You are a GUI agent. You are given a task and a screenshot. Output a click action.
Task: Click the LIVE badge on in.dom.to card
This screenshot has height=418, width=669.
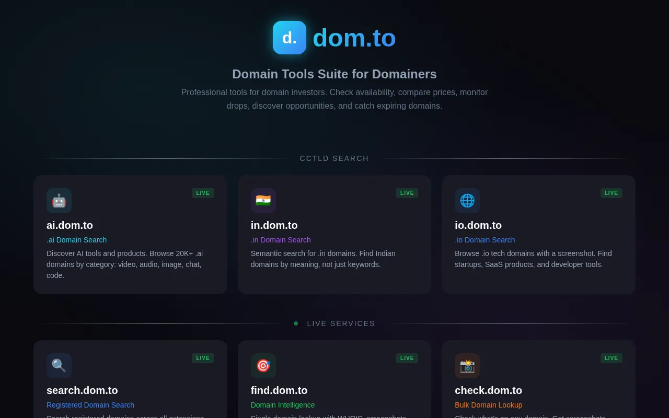coord(407,193)
